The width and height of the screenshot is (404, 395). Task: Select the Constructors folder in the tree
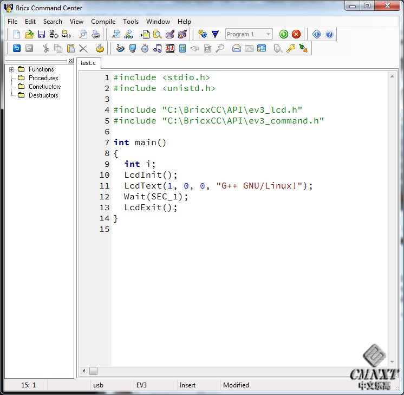tap(44, 87)
